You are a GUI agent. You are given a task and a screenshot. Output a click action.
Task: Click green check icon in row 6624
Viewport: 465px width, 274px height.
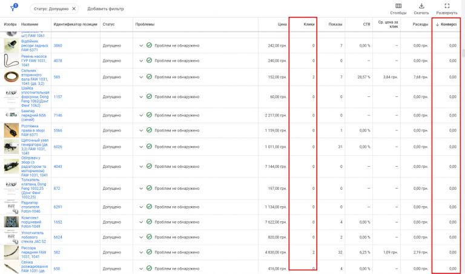click(x=149, y=237)
